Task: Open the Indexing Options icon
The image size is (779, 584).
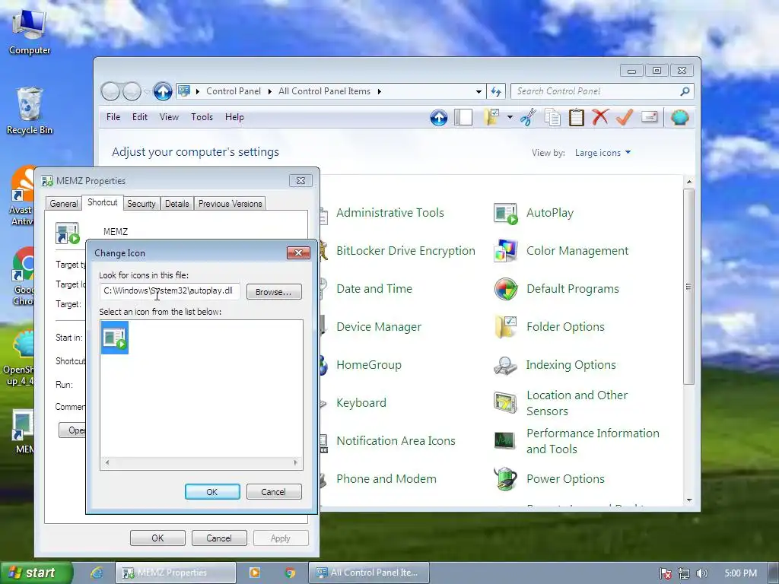Action: coord(506,365)
